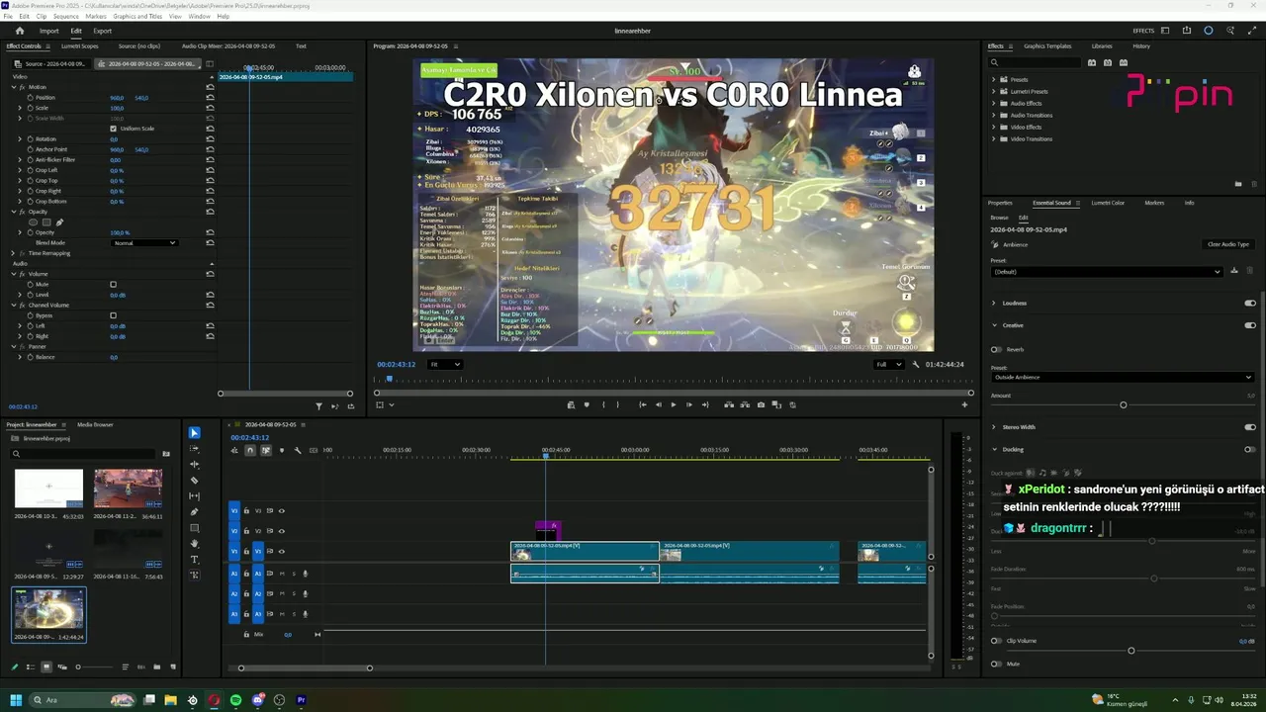Open the Import workspace
The width and height of the screenshot is (1266, 712).
[x=48, y=31]
